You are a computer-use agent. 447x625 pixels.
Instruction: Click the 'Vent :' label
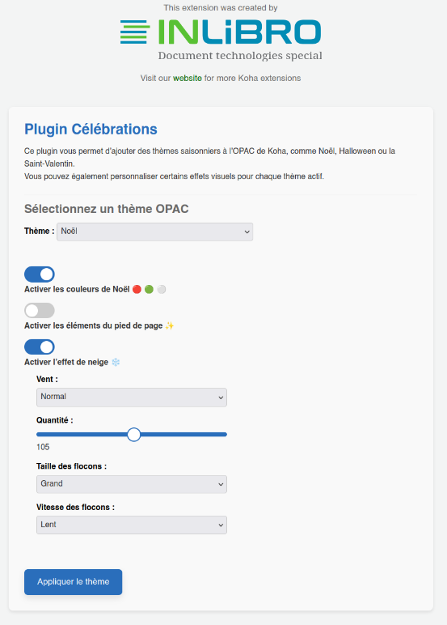tap(47, 379)
